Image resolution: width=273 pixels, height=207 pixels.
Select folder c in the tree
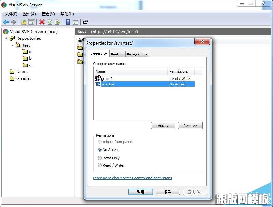(x=30, y=65)
